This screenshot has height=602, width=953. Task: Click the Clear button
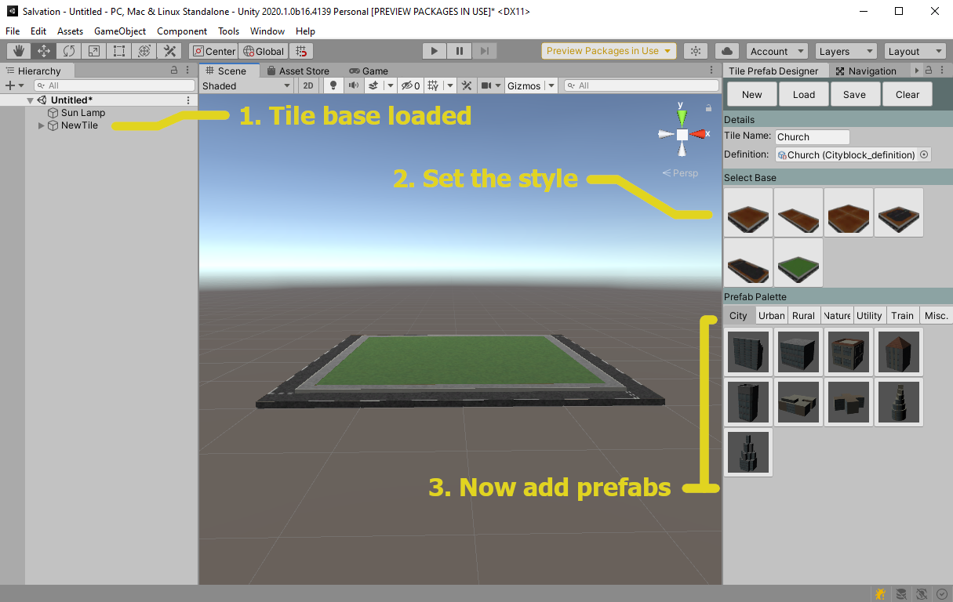pos(908,94)
